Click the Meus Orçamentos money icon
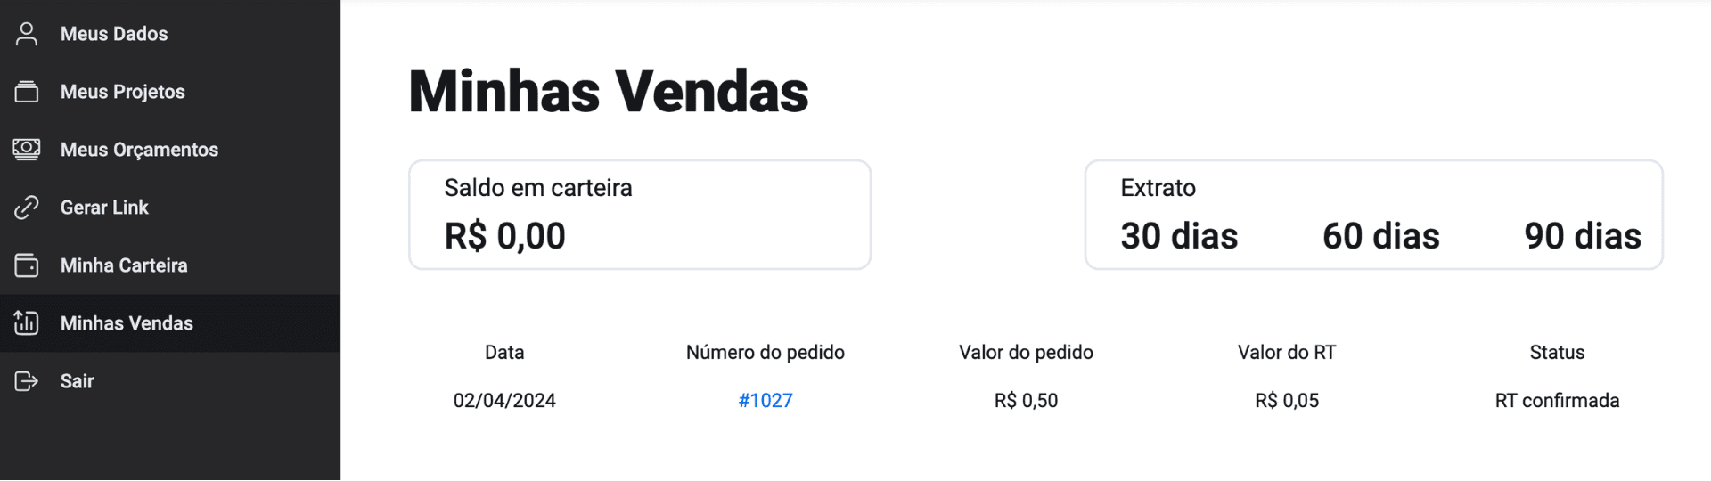The height and width of the screenshot is (481, 1711). (27, 150)
